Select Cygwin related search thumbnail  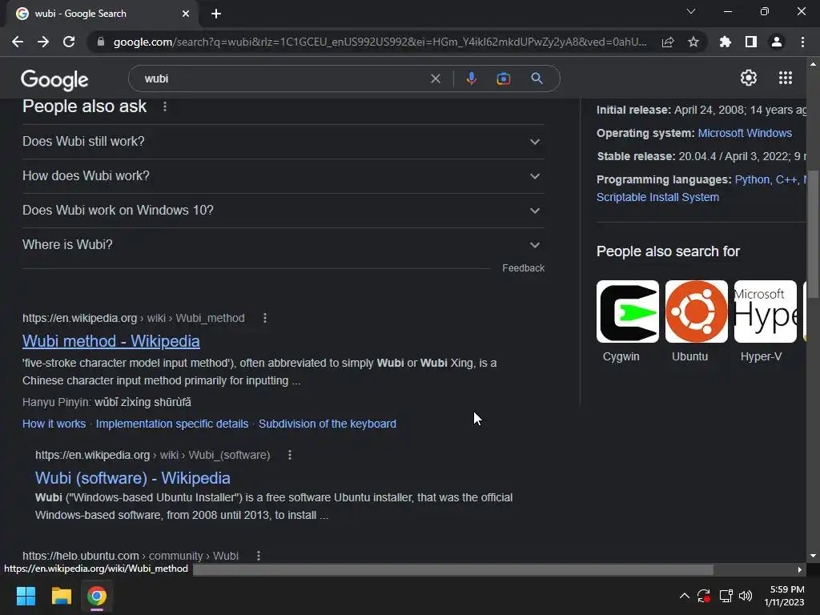628,312
